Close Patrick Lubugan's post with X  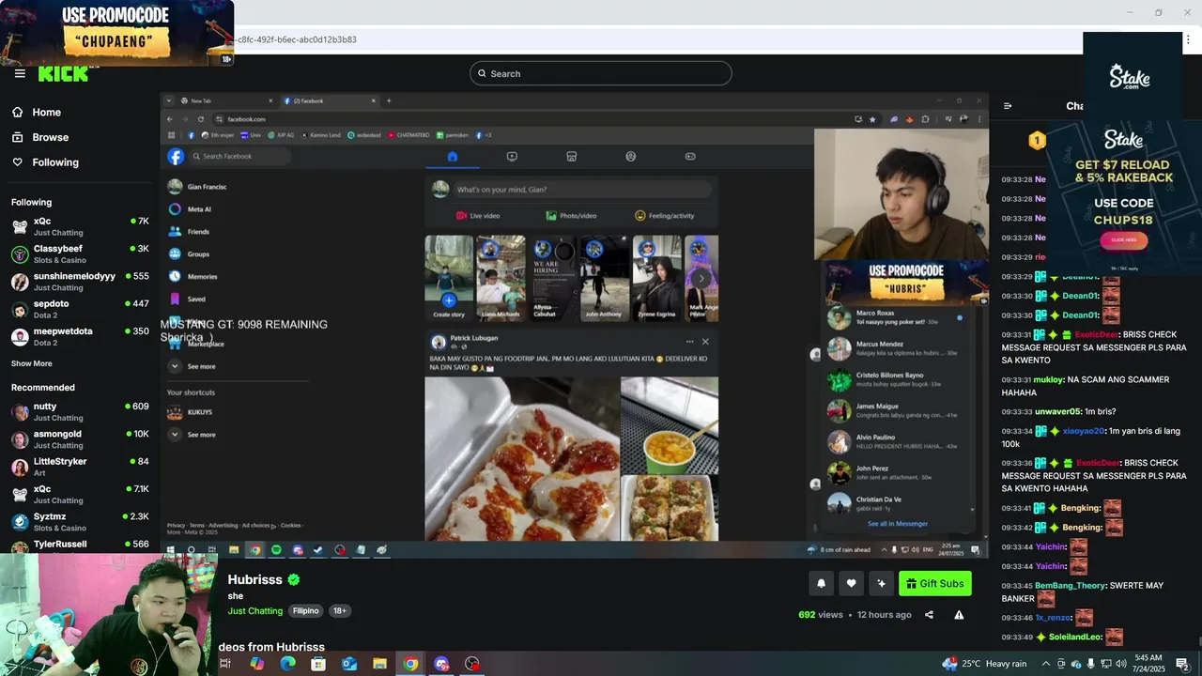[705, 342]
